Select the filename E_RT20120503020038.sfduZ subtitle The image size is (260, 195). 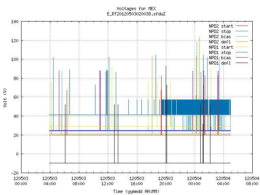pos(136,14)
